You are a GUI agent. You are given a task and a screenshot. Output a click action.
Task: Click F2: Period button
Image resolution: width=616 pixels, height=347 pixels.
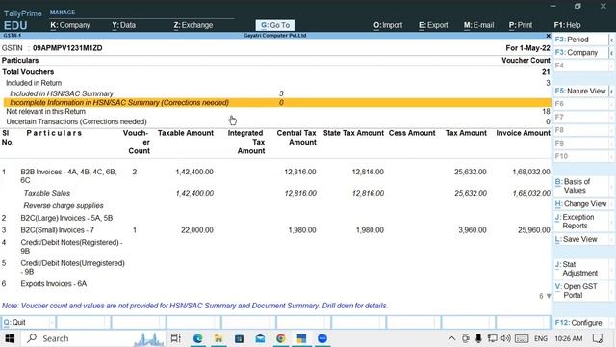[580, 40]
